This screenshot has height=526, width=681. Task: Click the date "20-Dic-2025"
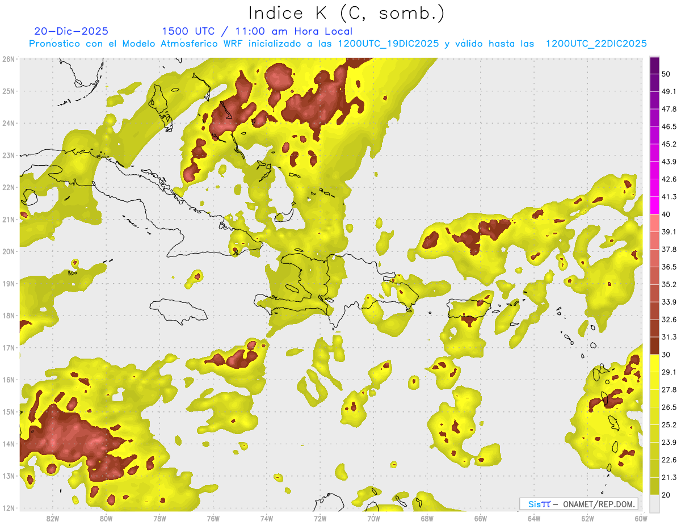[x=72, y=31]
